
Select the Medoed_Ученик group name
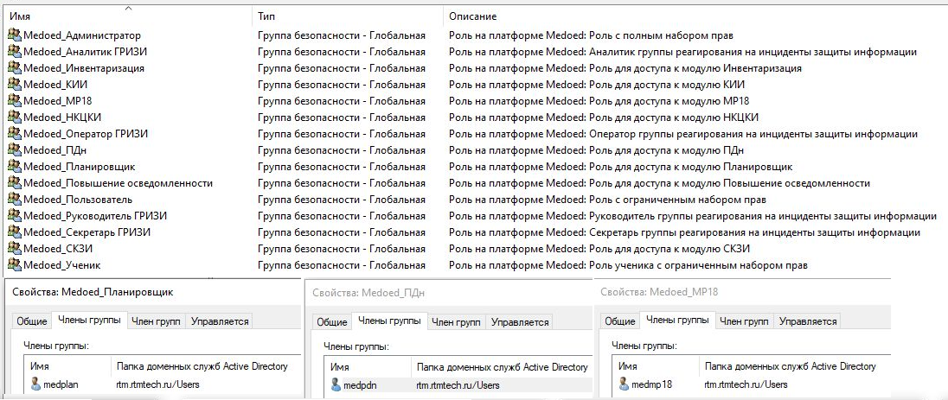pyautogui.click(x=62, y=264)
